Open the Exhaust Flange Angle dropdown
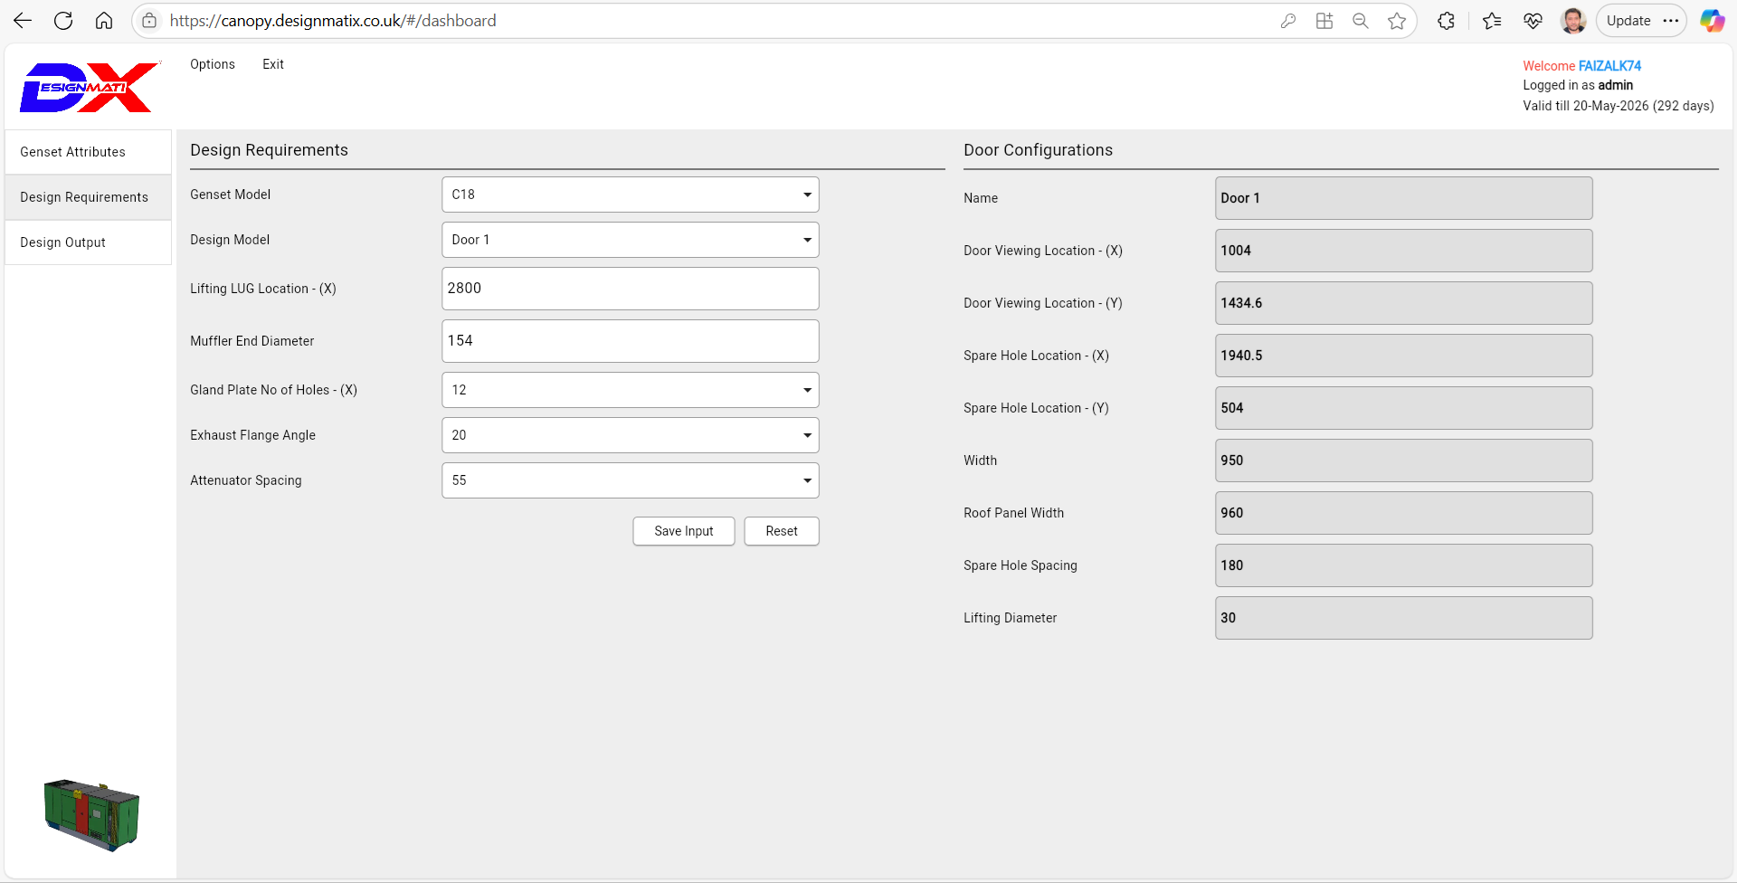This screenshot has width=1737, height=883. point(630,435)
